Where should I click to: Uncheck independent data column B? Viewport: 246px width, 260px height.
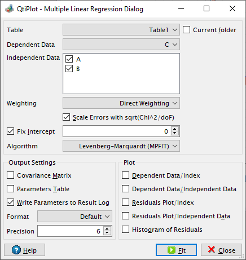[x=69, y=69]
